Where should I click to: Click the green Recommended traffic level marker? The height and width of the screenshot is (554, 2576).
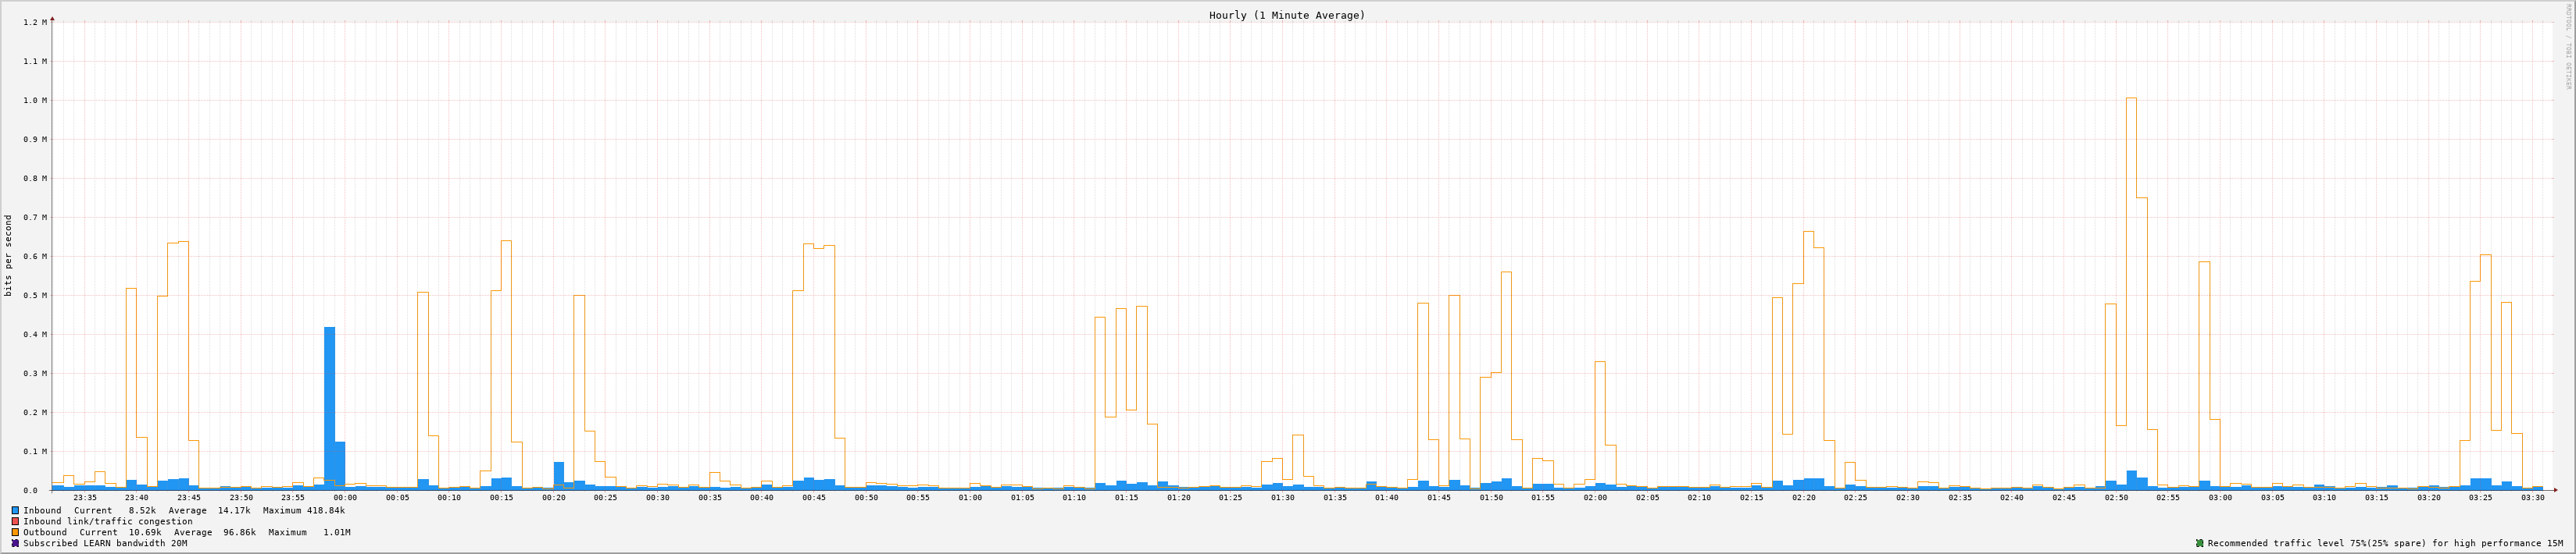(x=2199, y=543)
